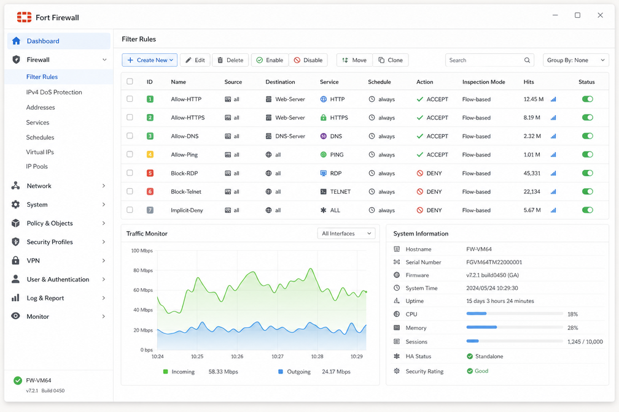Viewport: 619px width, 412px height.
Task: Click the Memory usage progress bar
Action: click(x=515, y=327)
